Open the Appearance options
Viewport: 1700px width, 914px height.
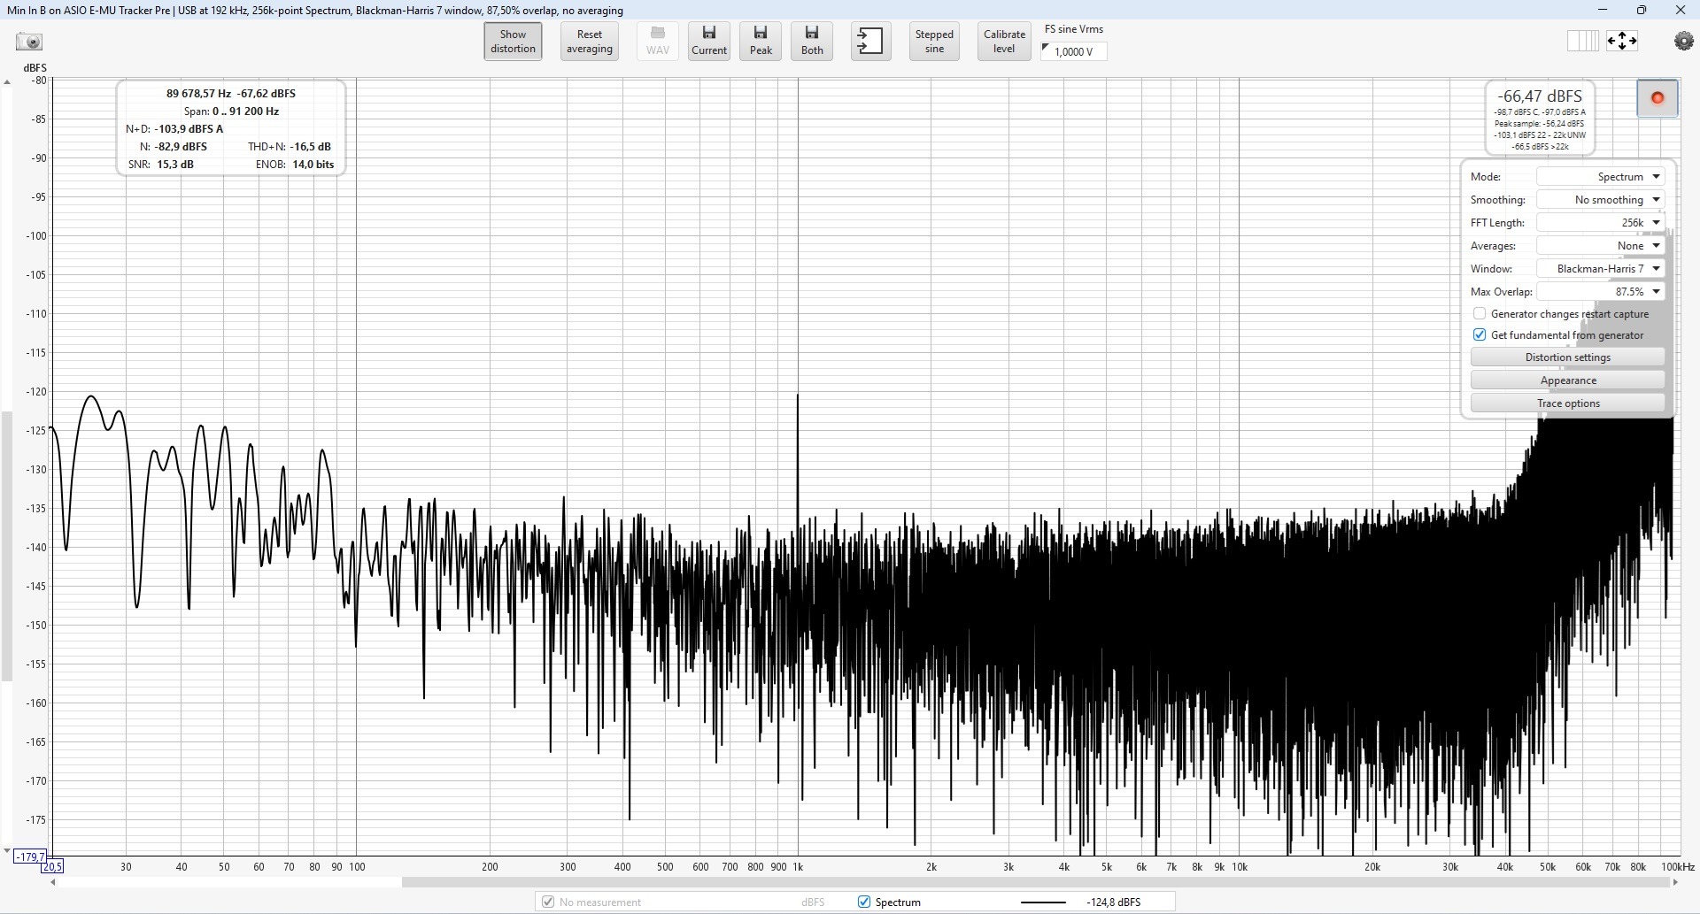(x=1567, y=380)
